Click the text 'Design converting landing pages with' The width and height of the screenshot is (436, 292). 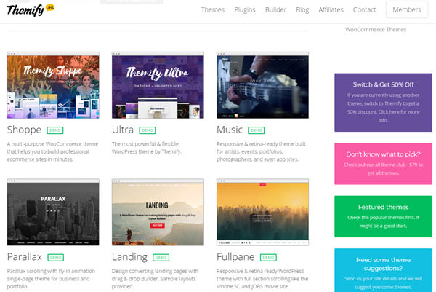click(156, 271)
